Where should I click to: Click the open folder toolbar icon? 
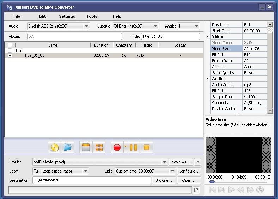click(x=68, y=147)
